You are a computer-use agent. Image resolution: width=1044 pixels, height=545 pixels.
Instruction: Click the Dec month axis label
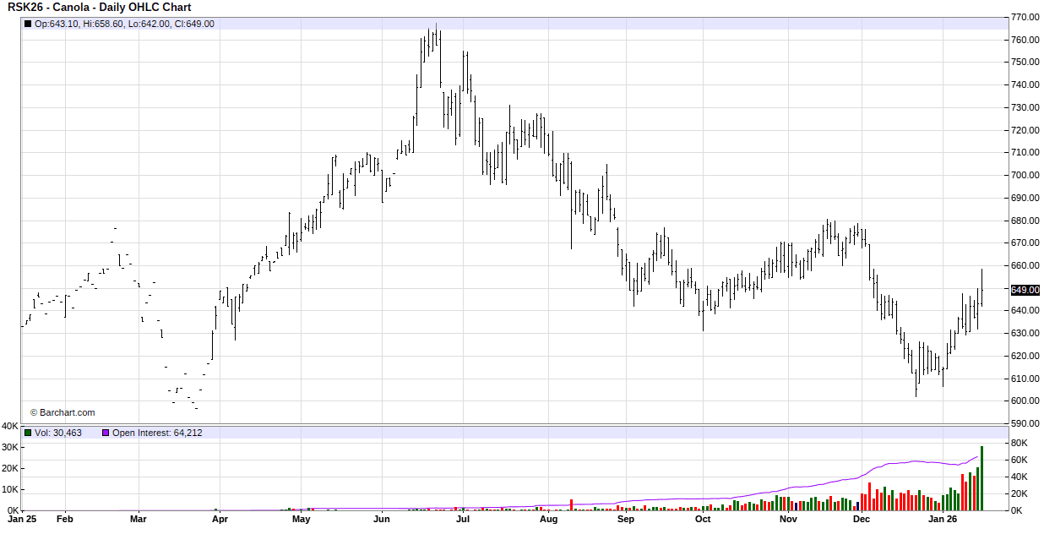point(861,520)
